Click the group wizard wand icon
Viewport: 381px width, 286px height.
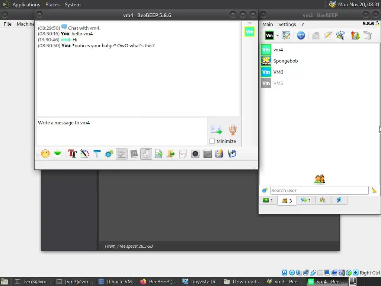pyautogui.click(x=340, y=35)
